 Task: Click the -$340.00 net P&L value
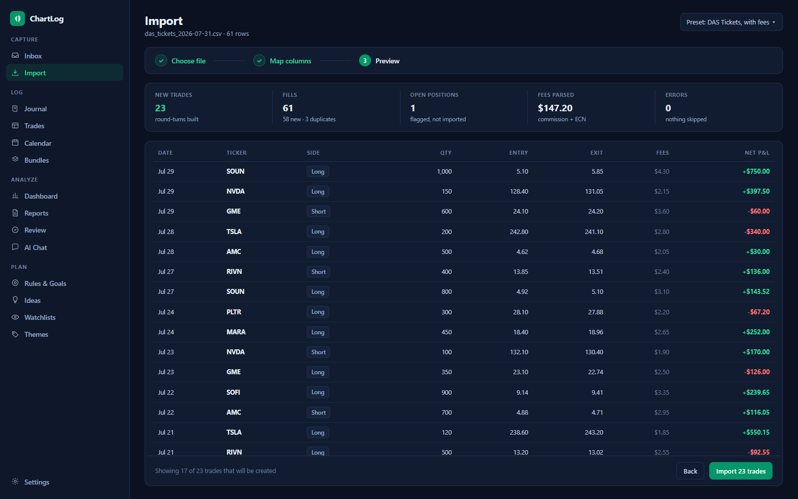[757, 232]
